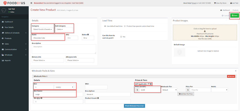240x111 pixels.
Task: Open the Metric dropdown
Action: [x=220, y=90]
